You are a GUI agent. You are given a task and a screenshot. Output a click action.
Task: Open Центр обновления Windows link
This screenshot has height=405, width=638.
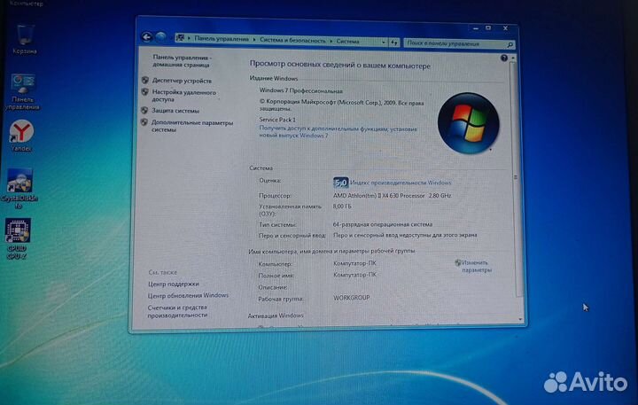188,295
